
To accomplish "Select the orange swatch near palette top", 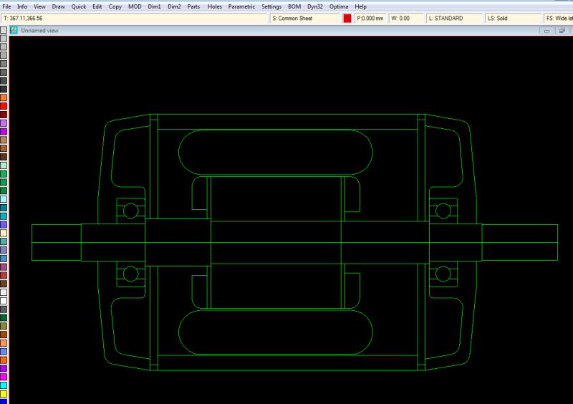I will click(x=4, y=97).
